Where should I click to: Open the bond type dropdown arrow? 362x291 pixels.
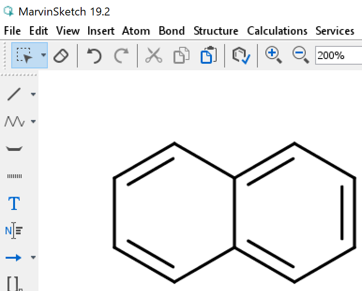point(33,95)
